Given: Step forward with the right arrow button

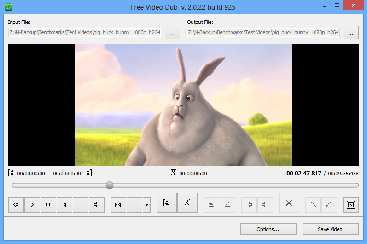Looking at the screenshot, I should click(96, 205).
